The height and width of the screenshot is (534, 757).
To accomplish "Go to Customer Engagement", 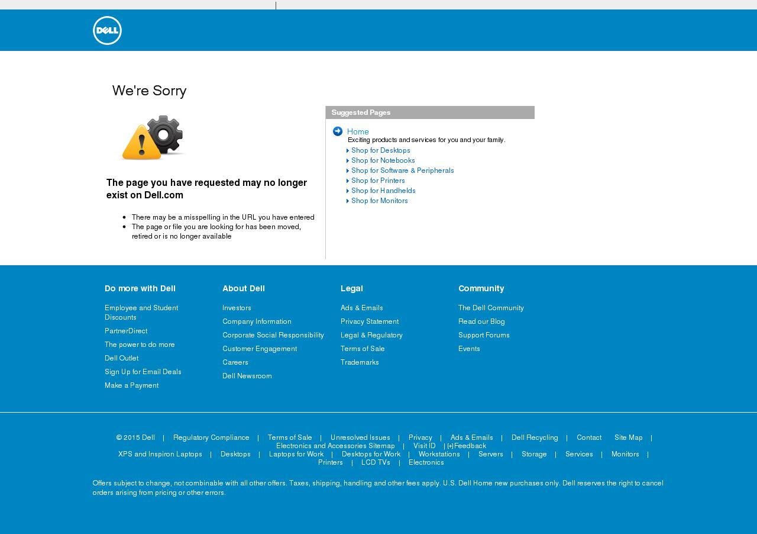I will [x=260, y=349].
